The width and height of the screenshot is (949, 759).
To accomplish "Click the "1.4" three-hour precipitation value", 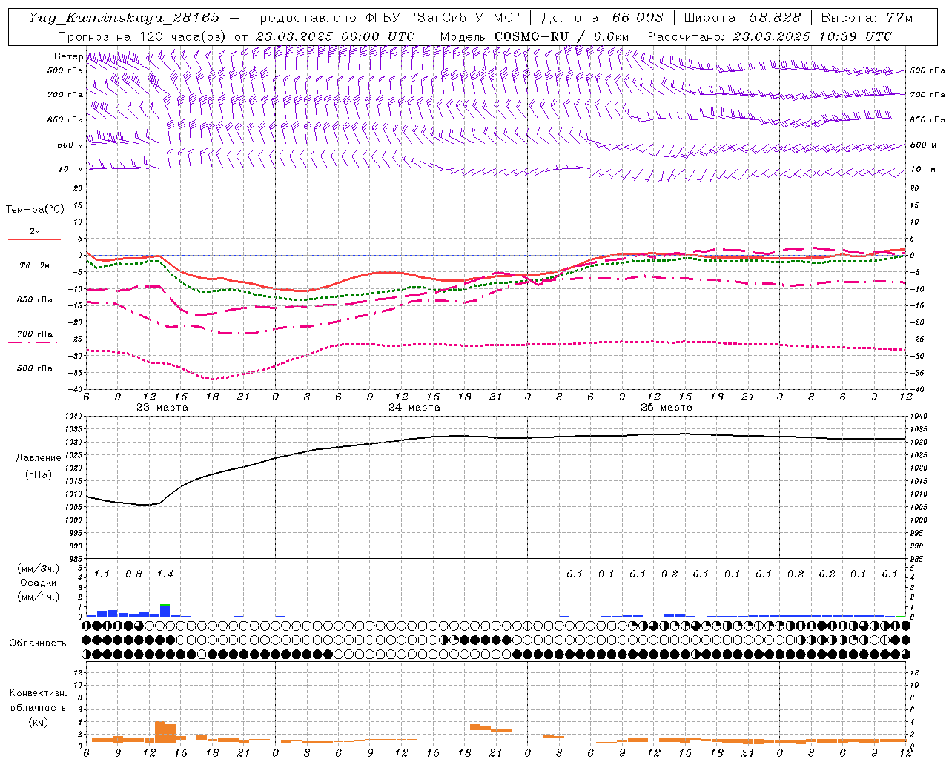I will tap(165, 574).
